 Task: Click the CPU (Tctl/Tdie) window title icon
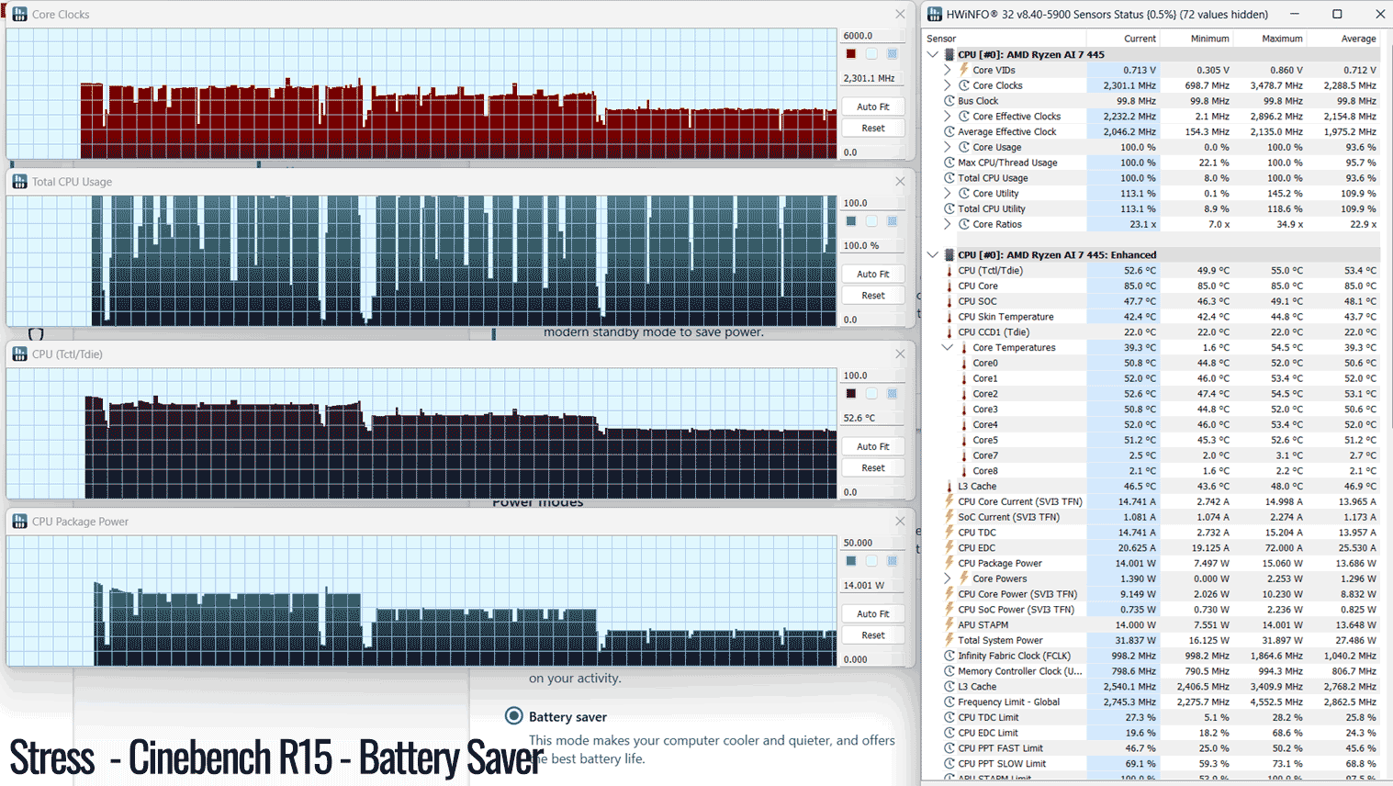click(19, 354)
